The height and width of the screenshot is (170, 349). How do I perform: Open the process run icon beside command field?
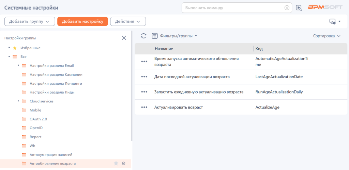click(299, 8)
